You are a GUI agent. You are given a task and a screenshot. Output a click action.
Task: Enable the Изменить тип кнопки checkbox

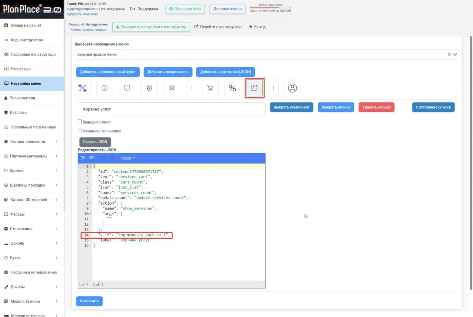click(80, 130)
